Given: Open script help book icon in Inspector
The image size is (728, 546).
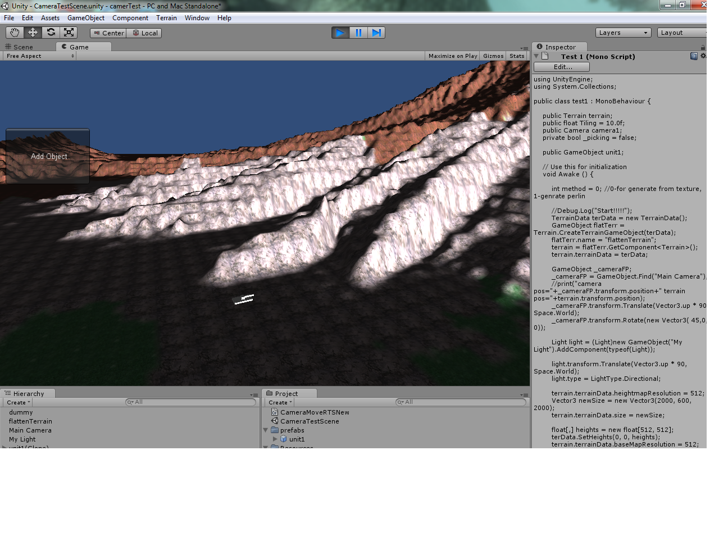Looking at the screenshot, I should click(694, 56).
